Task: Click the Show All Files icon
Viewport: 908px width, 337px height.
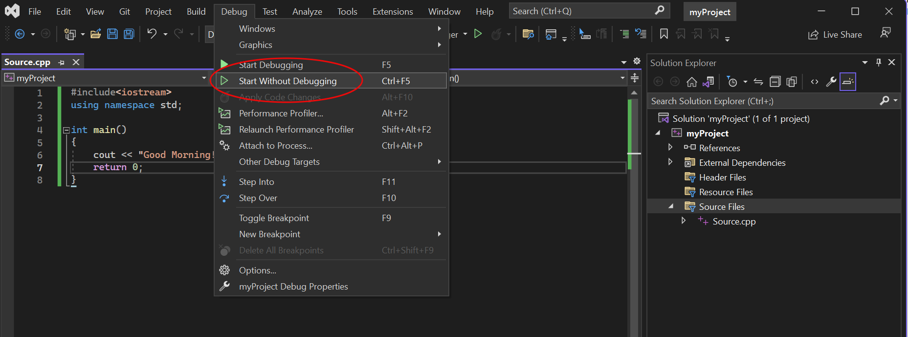Action: click(x=792, y=82)
